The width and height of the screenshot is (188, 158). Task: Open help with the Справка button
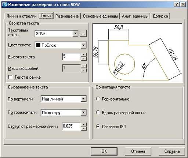coord(172,151)
